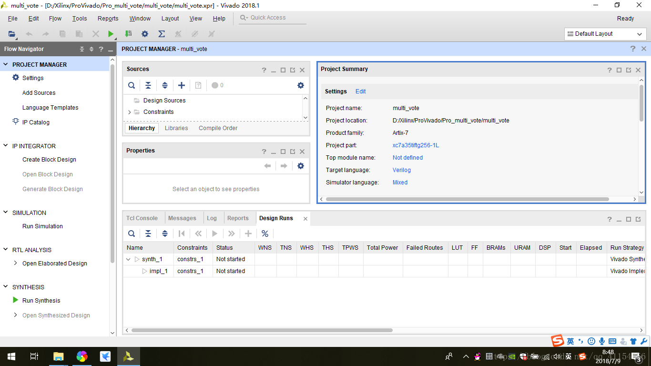Expand all Design Runs rows
This screenshot has width=651, height=366.
(165, 234)
